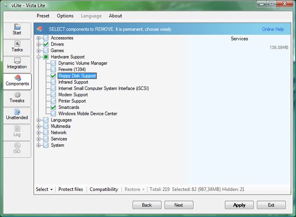Check the Services tree checkbox
Screen dimensions: 296x217
click(x=46, y=139)
